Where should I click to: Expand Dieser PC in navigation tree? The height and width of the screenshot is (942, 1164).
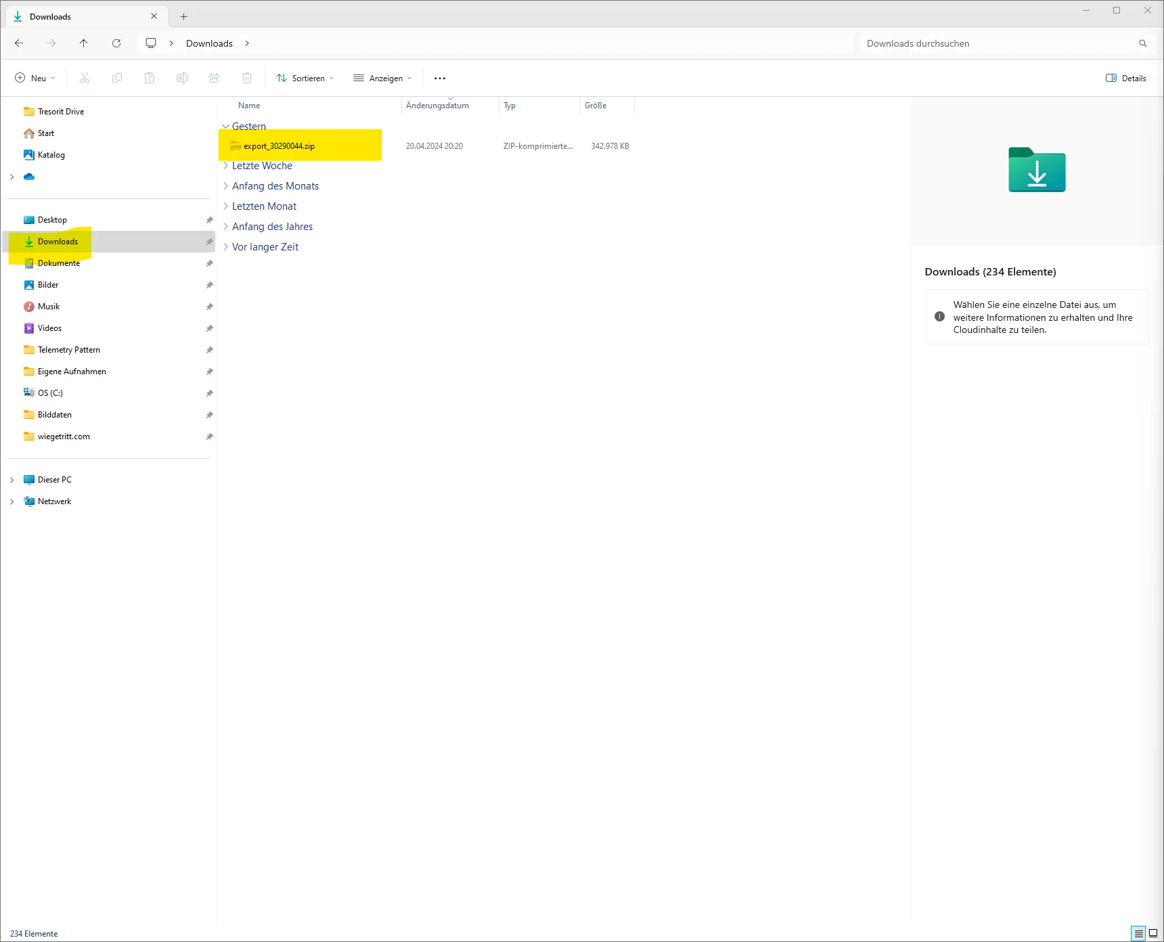12,480
